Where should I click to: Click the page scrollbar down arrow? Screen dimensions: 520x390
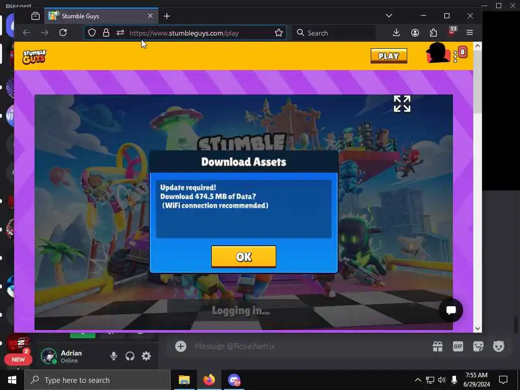point(477,329)
